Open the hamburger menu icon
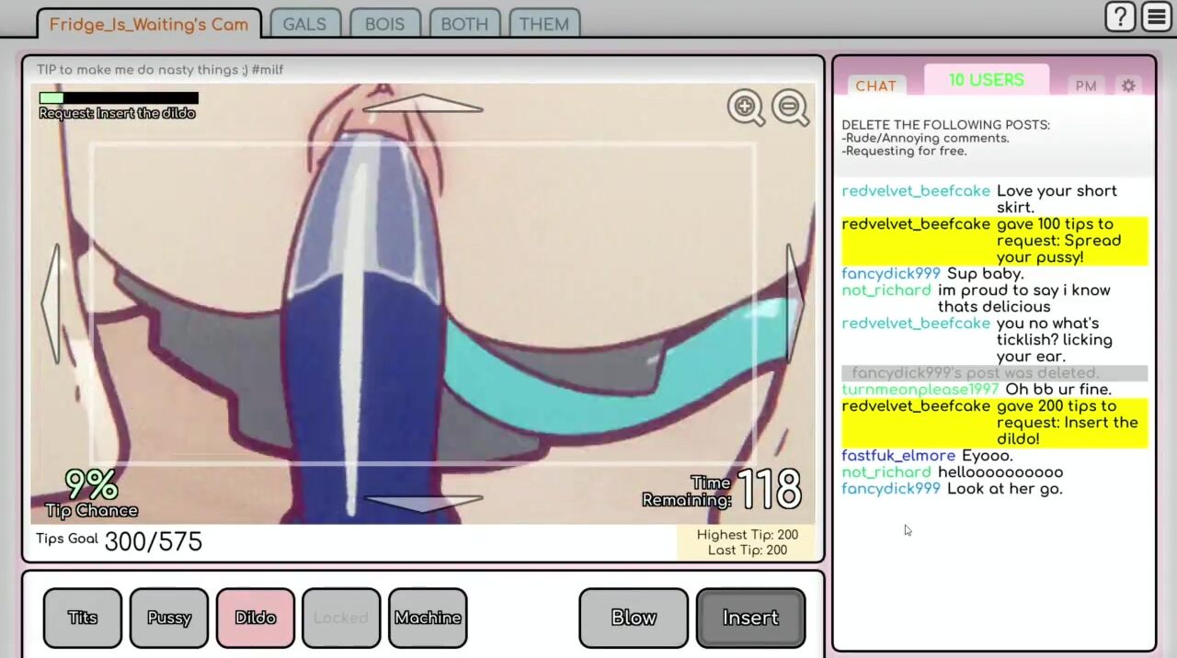This screenshot has width=1177, height=658. tap(1156, 17)
